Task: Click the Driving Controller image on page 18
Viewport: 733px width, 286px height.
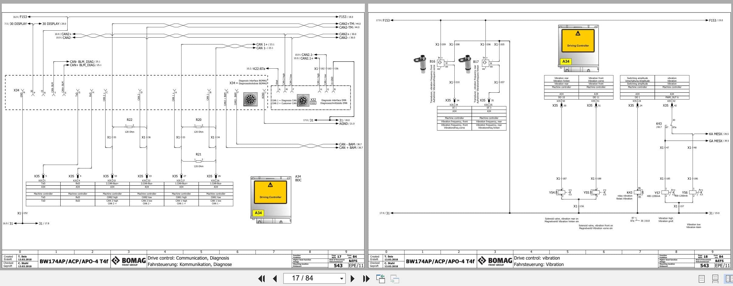Action: [x=578, y=48]
